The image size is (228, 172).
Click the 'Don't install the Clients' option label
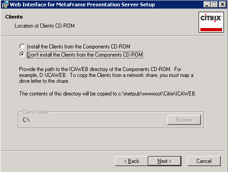[85, 55]
